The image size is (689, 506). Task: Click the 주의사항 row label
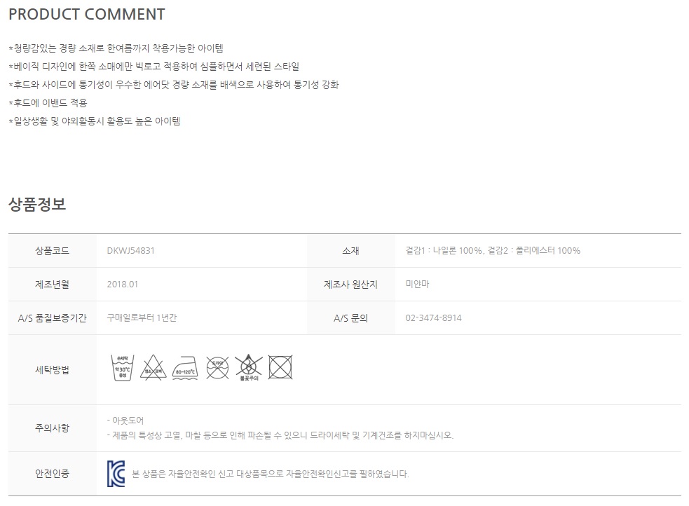pos(53,428)
